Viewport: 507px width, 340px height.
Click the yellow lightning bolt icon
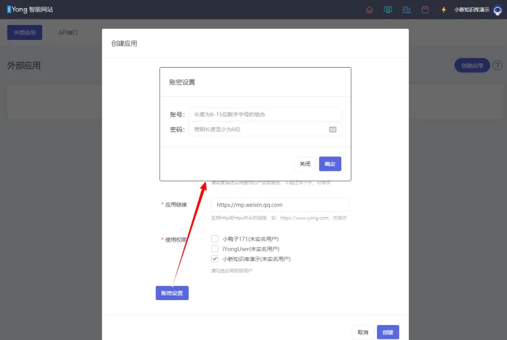point(444,9)
